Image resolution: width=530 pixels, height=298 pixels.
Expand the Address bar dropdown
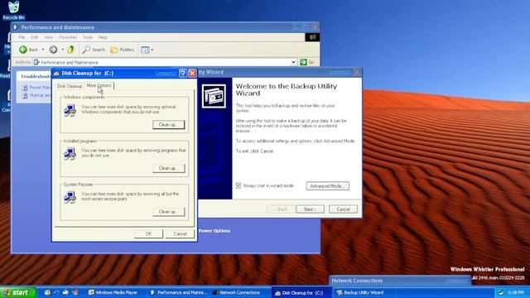293,62
